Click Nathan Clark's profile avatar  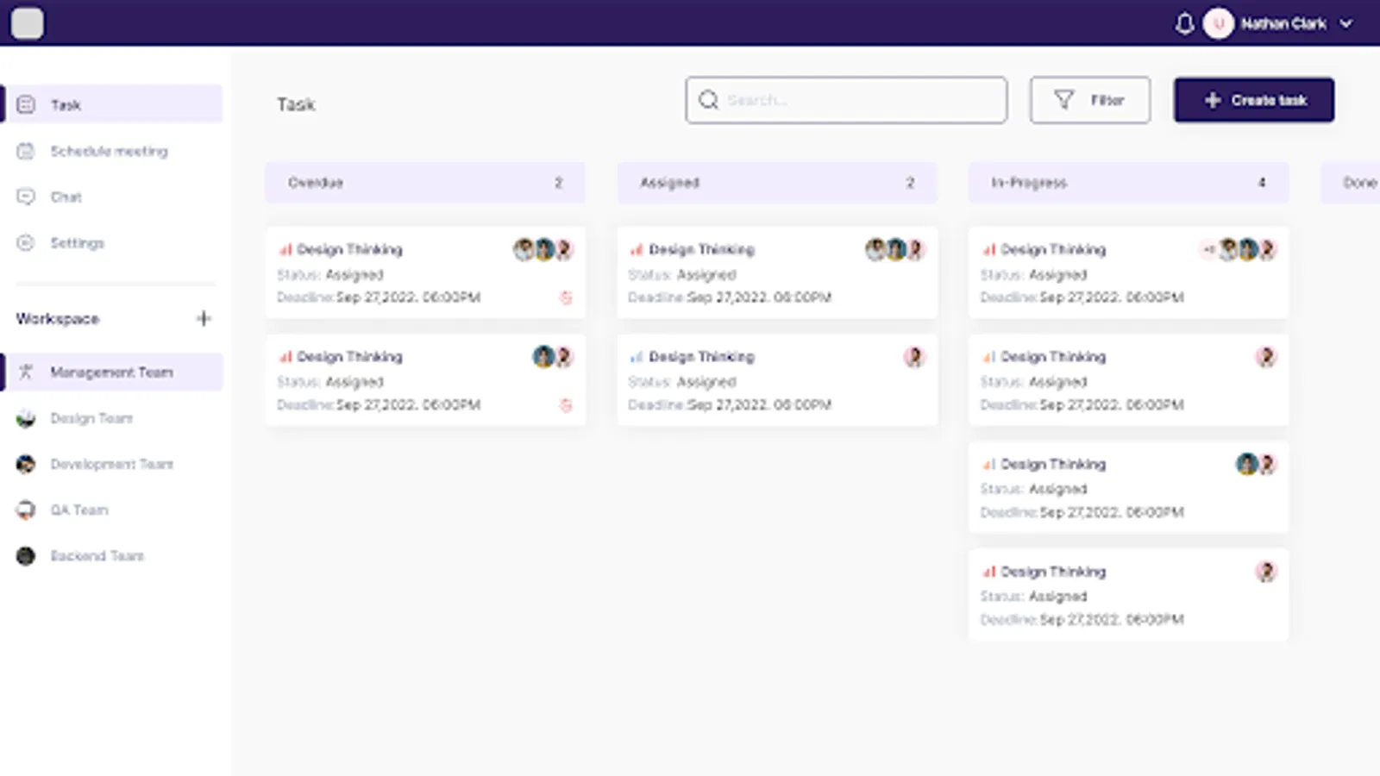click(1218, 23)
